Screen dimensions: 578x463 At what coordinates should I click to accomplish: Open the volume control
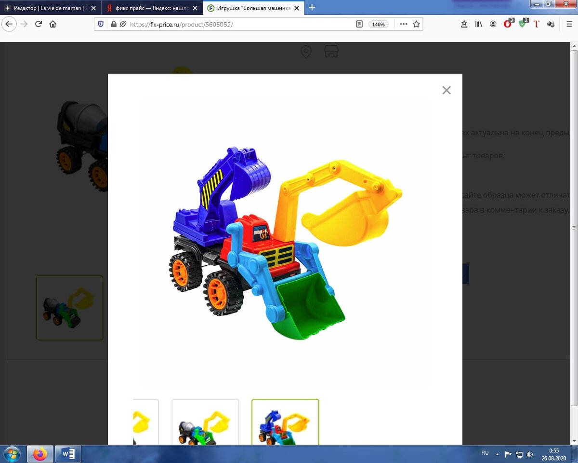(x=530, y=454)
